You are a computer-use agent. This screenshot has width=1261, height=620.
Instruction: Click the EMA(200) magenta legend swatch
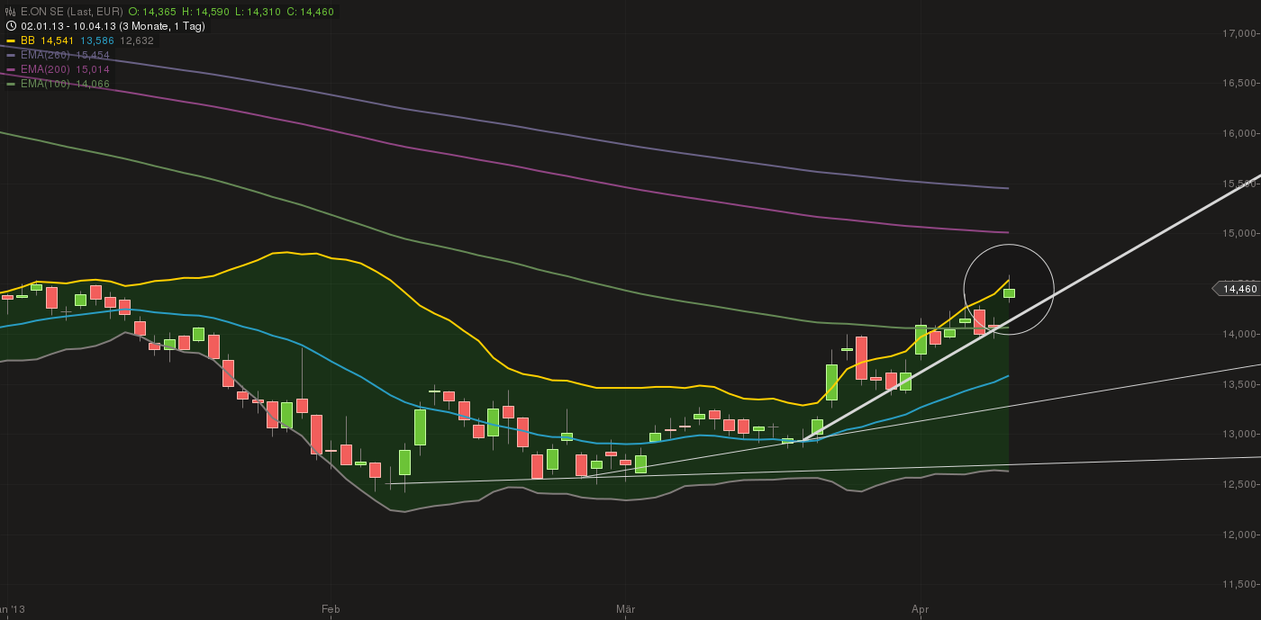tap(11, 69)
